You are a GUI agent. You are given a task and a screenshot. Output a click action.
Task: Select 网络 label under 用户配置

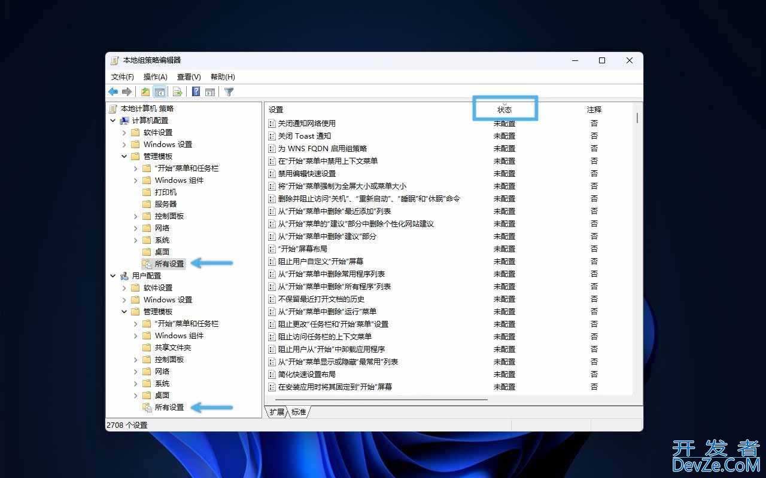162,372
